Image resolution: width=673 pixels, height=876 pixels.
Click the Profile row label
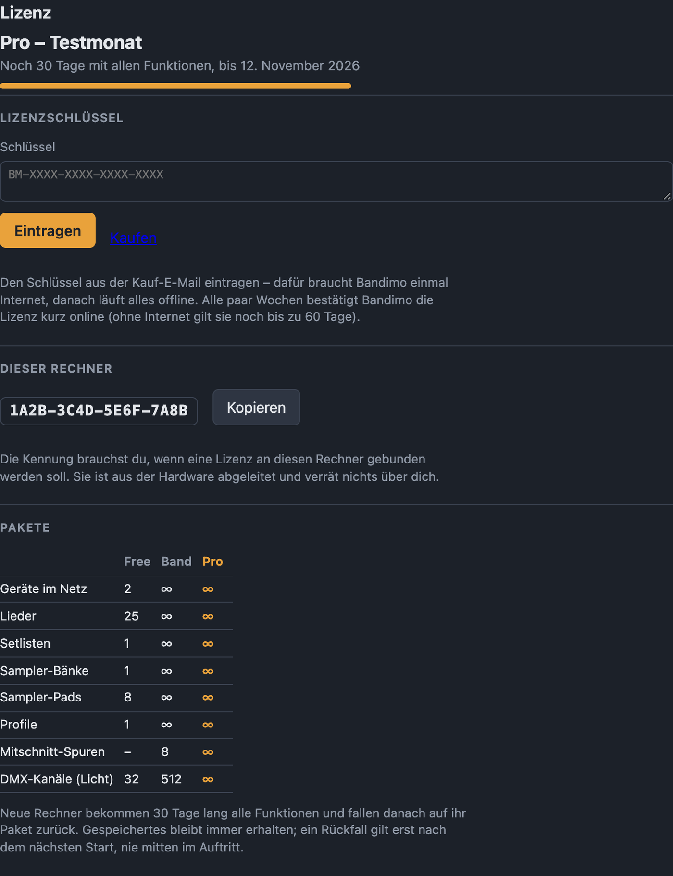pyautogui.click(x=18, y=725)
